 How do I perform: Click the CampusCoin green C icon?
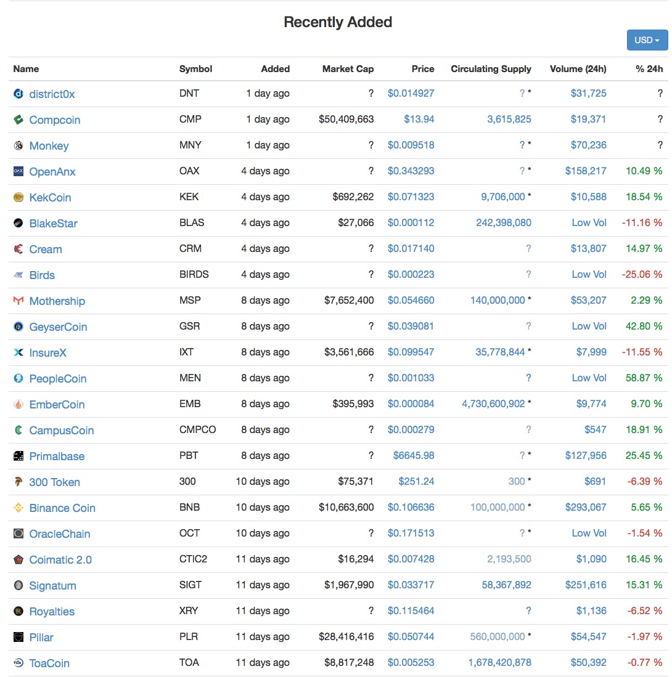[18, 431]
